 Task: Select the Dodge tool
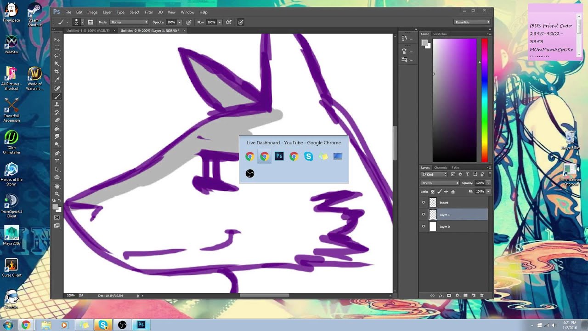click(57, 145)
